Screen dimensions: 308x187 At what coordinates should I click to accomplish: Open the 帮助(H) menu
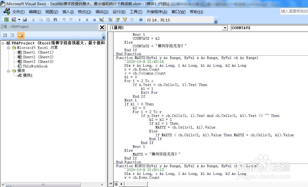point(196,12)
